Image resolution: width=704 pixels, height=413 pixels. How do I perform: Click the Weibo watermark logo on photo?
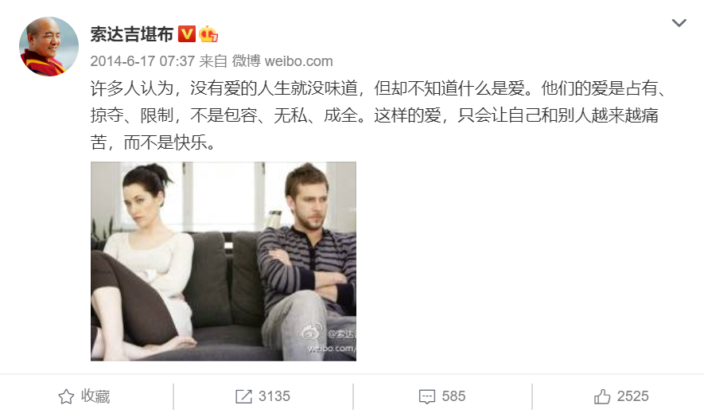312,332
